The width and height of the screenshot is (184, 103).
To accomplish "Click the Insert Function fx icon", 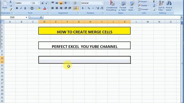I will click(x=41, y=17).
